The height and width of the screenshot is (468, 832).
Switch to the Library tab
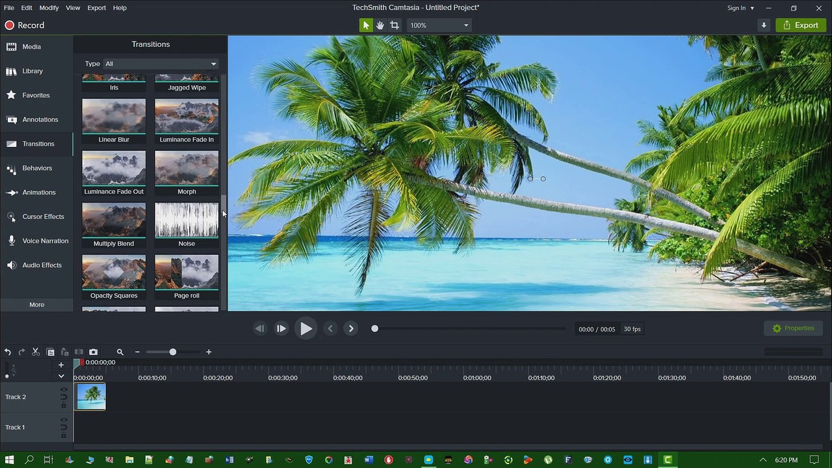point(36,71)
